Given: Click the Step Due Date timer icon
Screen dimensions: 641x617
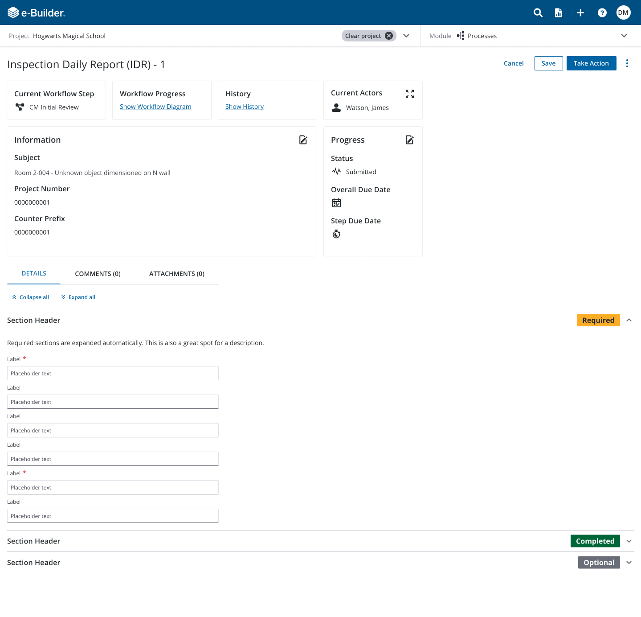Looking at the screenshot, I should click(x=336, y=234).
